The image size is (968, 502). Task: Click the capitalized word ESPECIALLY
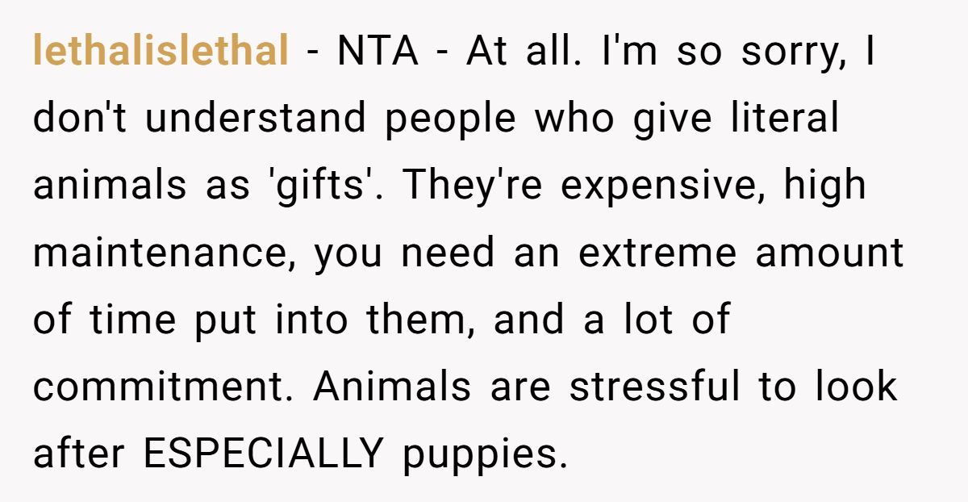coord(262,454)
